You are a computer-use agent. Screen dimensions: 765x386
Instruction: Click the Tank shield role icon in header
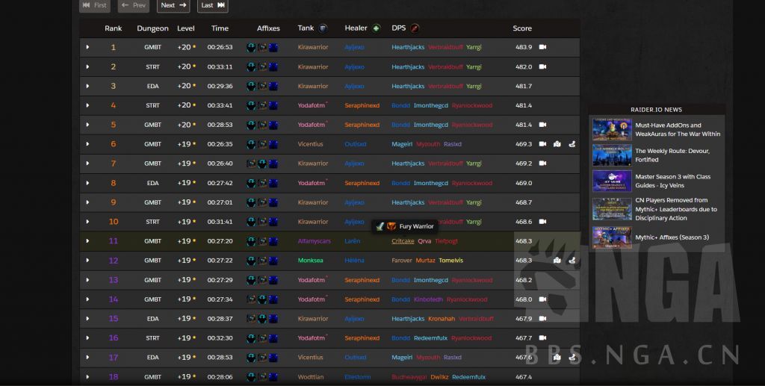[323, 28]
